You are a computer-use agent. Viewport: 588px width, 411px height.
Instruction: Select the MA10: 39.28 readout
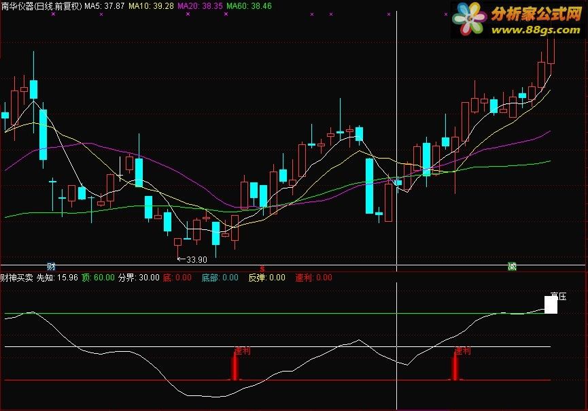coord(151,6)
